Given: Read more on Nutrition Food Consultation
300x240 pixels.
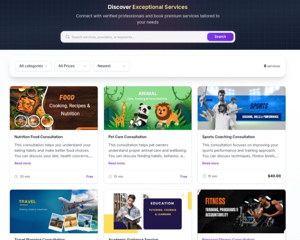Looking at the screenshot, I should [22, 163].
